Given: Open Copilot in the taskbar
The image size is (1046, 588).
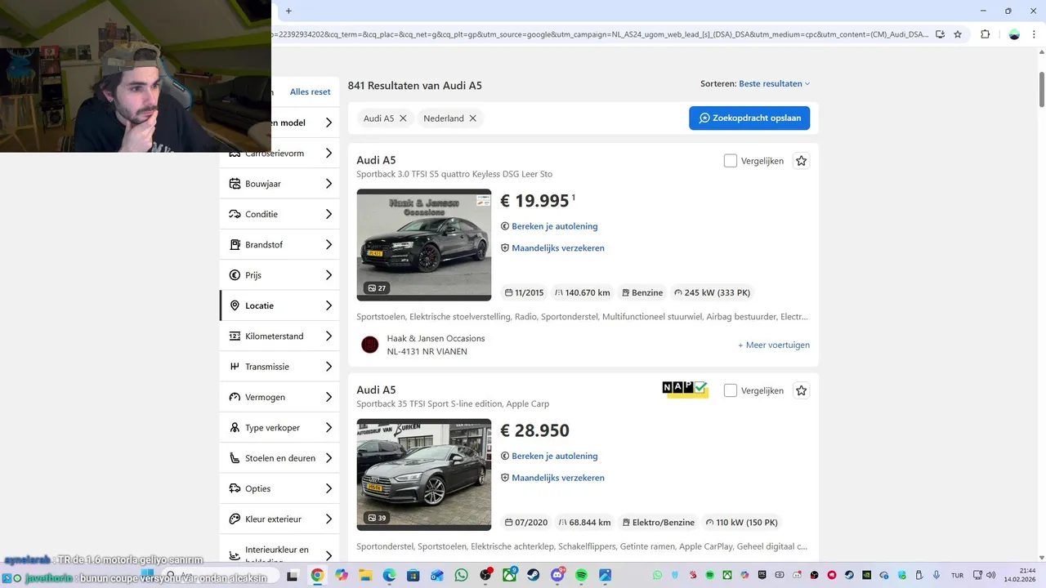Looking at the screenshot, I should click(x=342, y=575).
